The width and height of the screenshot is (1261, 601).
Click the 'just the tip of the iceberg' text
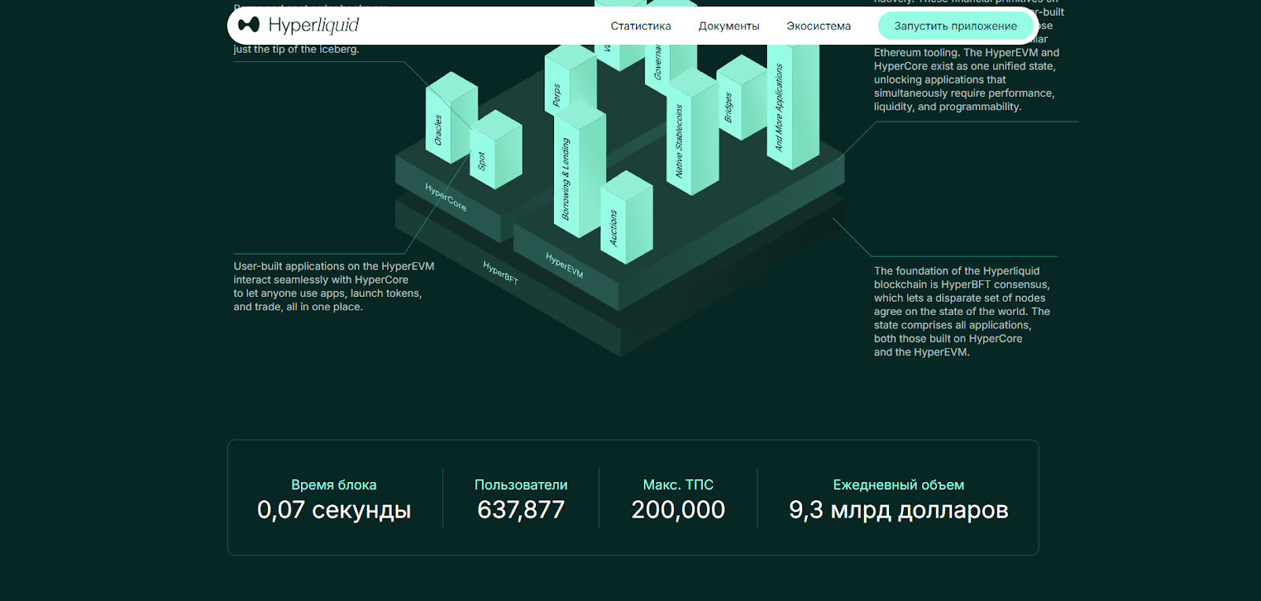coord(296,49)
